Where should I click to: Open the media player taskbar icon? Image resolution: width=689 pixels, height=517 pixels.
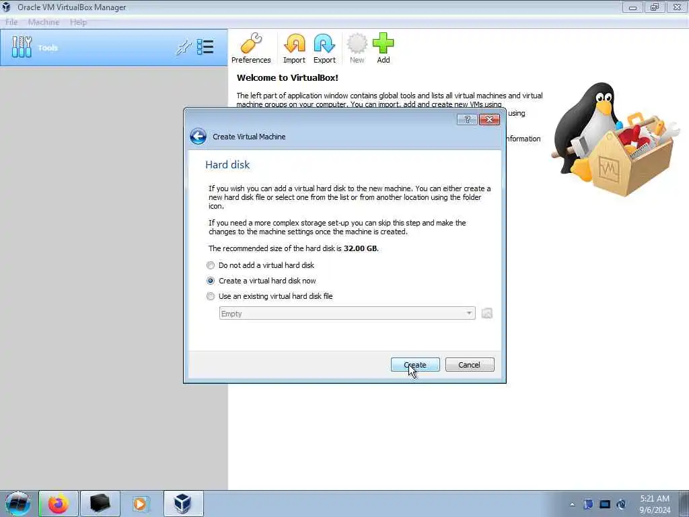pos(141,504)
